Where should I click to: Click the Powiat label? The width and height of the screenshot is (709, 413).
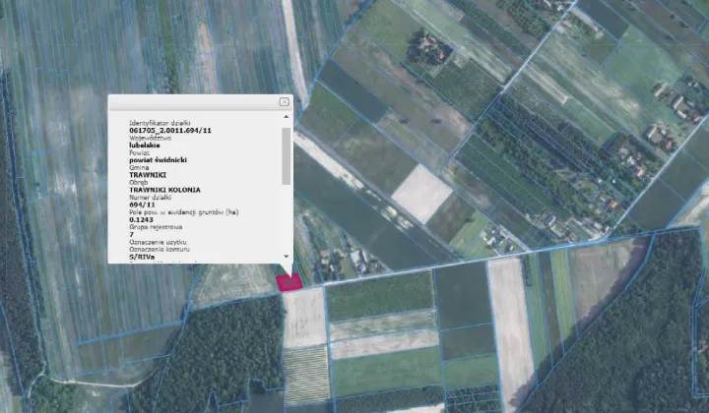pyautogui.click(x=139, y=153)
